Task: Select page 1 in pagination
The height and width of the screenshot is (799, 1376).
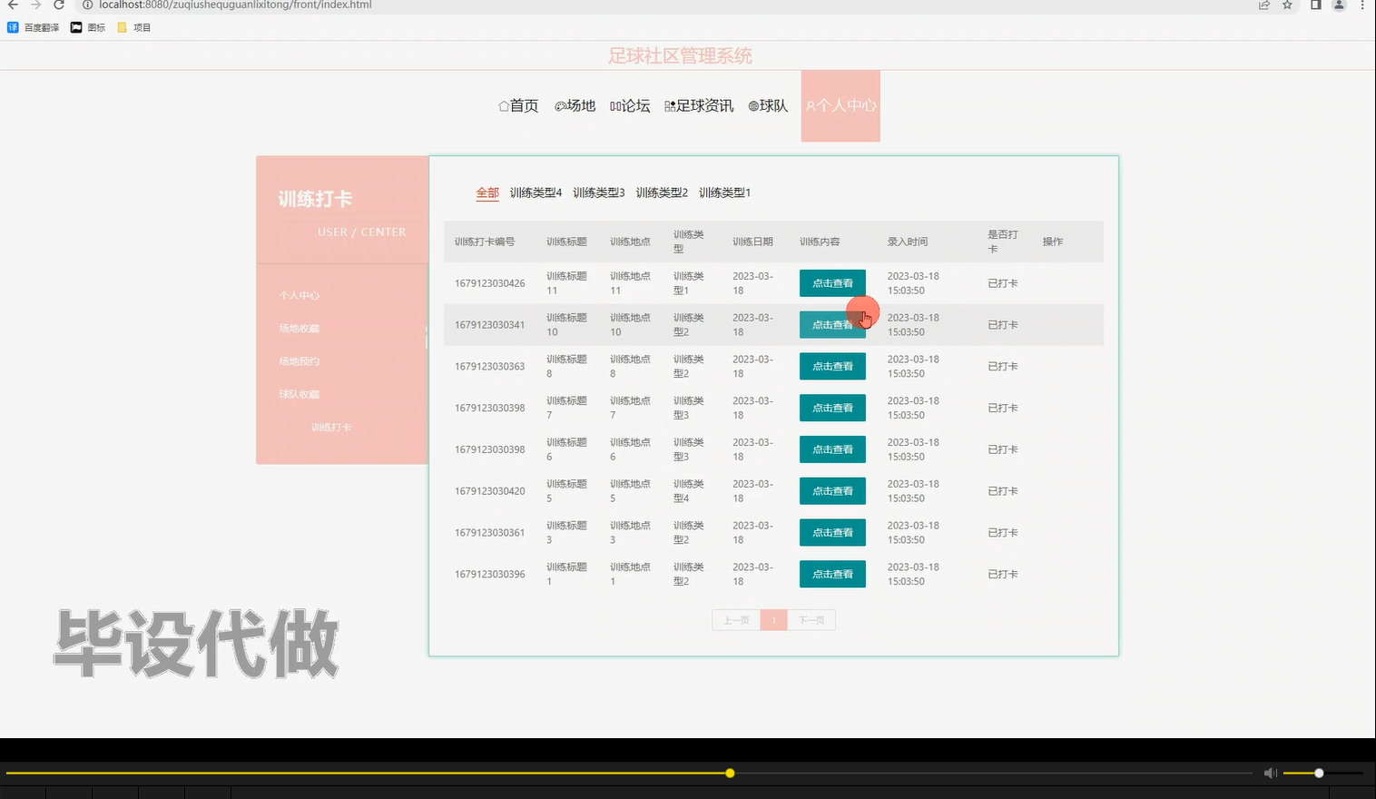Action: [773, 620]
